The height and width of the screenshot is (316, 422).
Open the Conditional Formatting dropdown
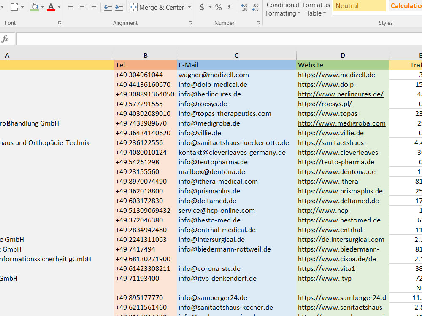(x=282, y=9)
